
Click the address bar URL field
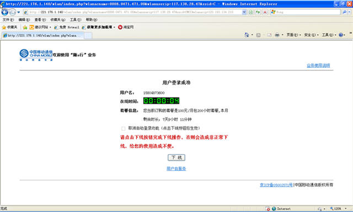pyautogui.click(x=132, y=12)
